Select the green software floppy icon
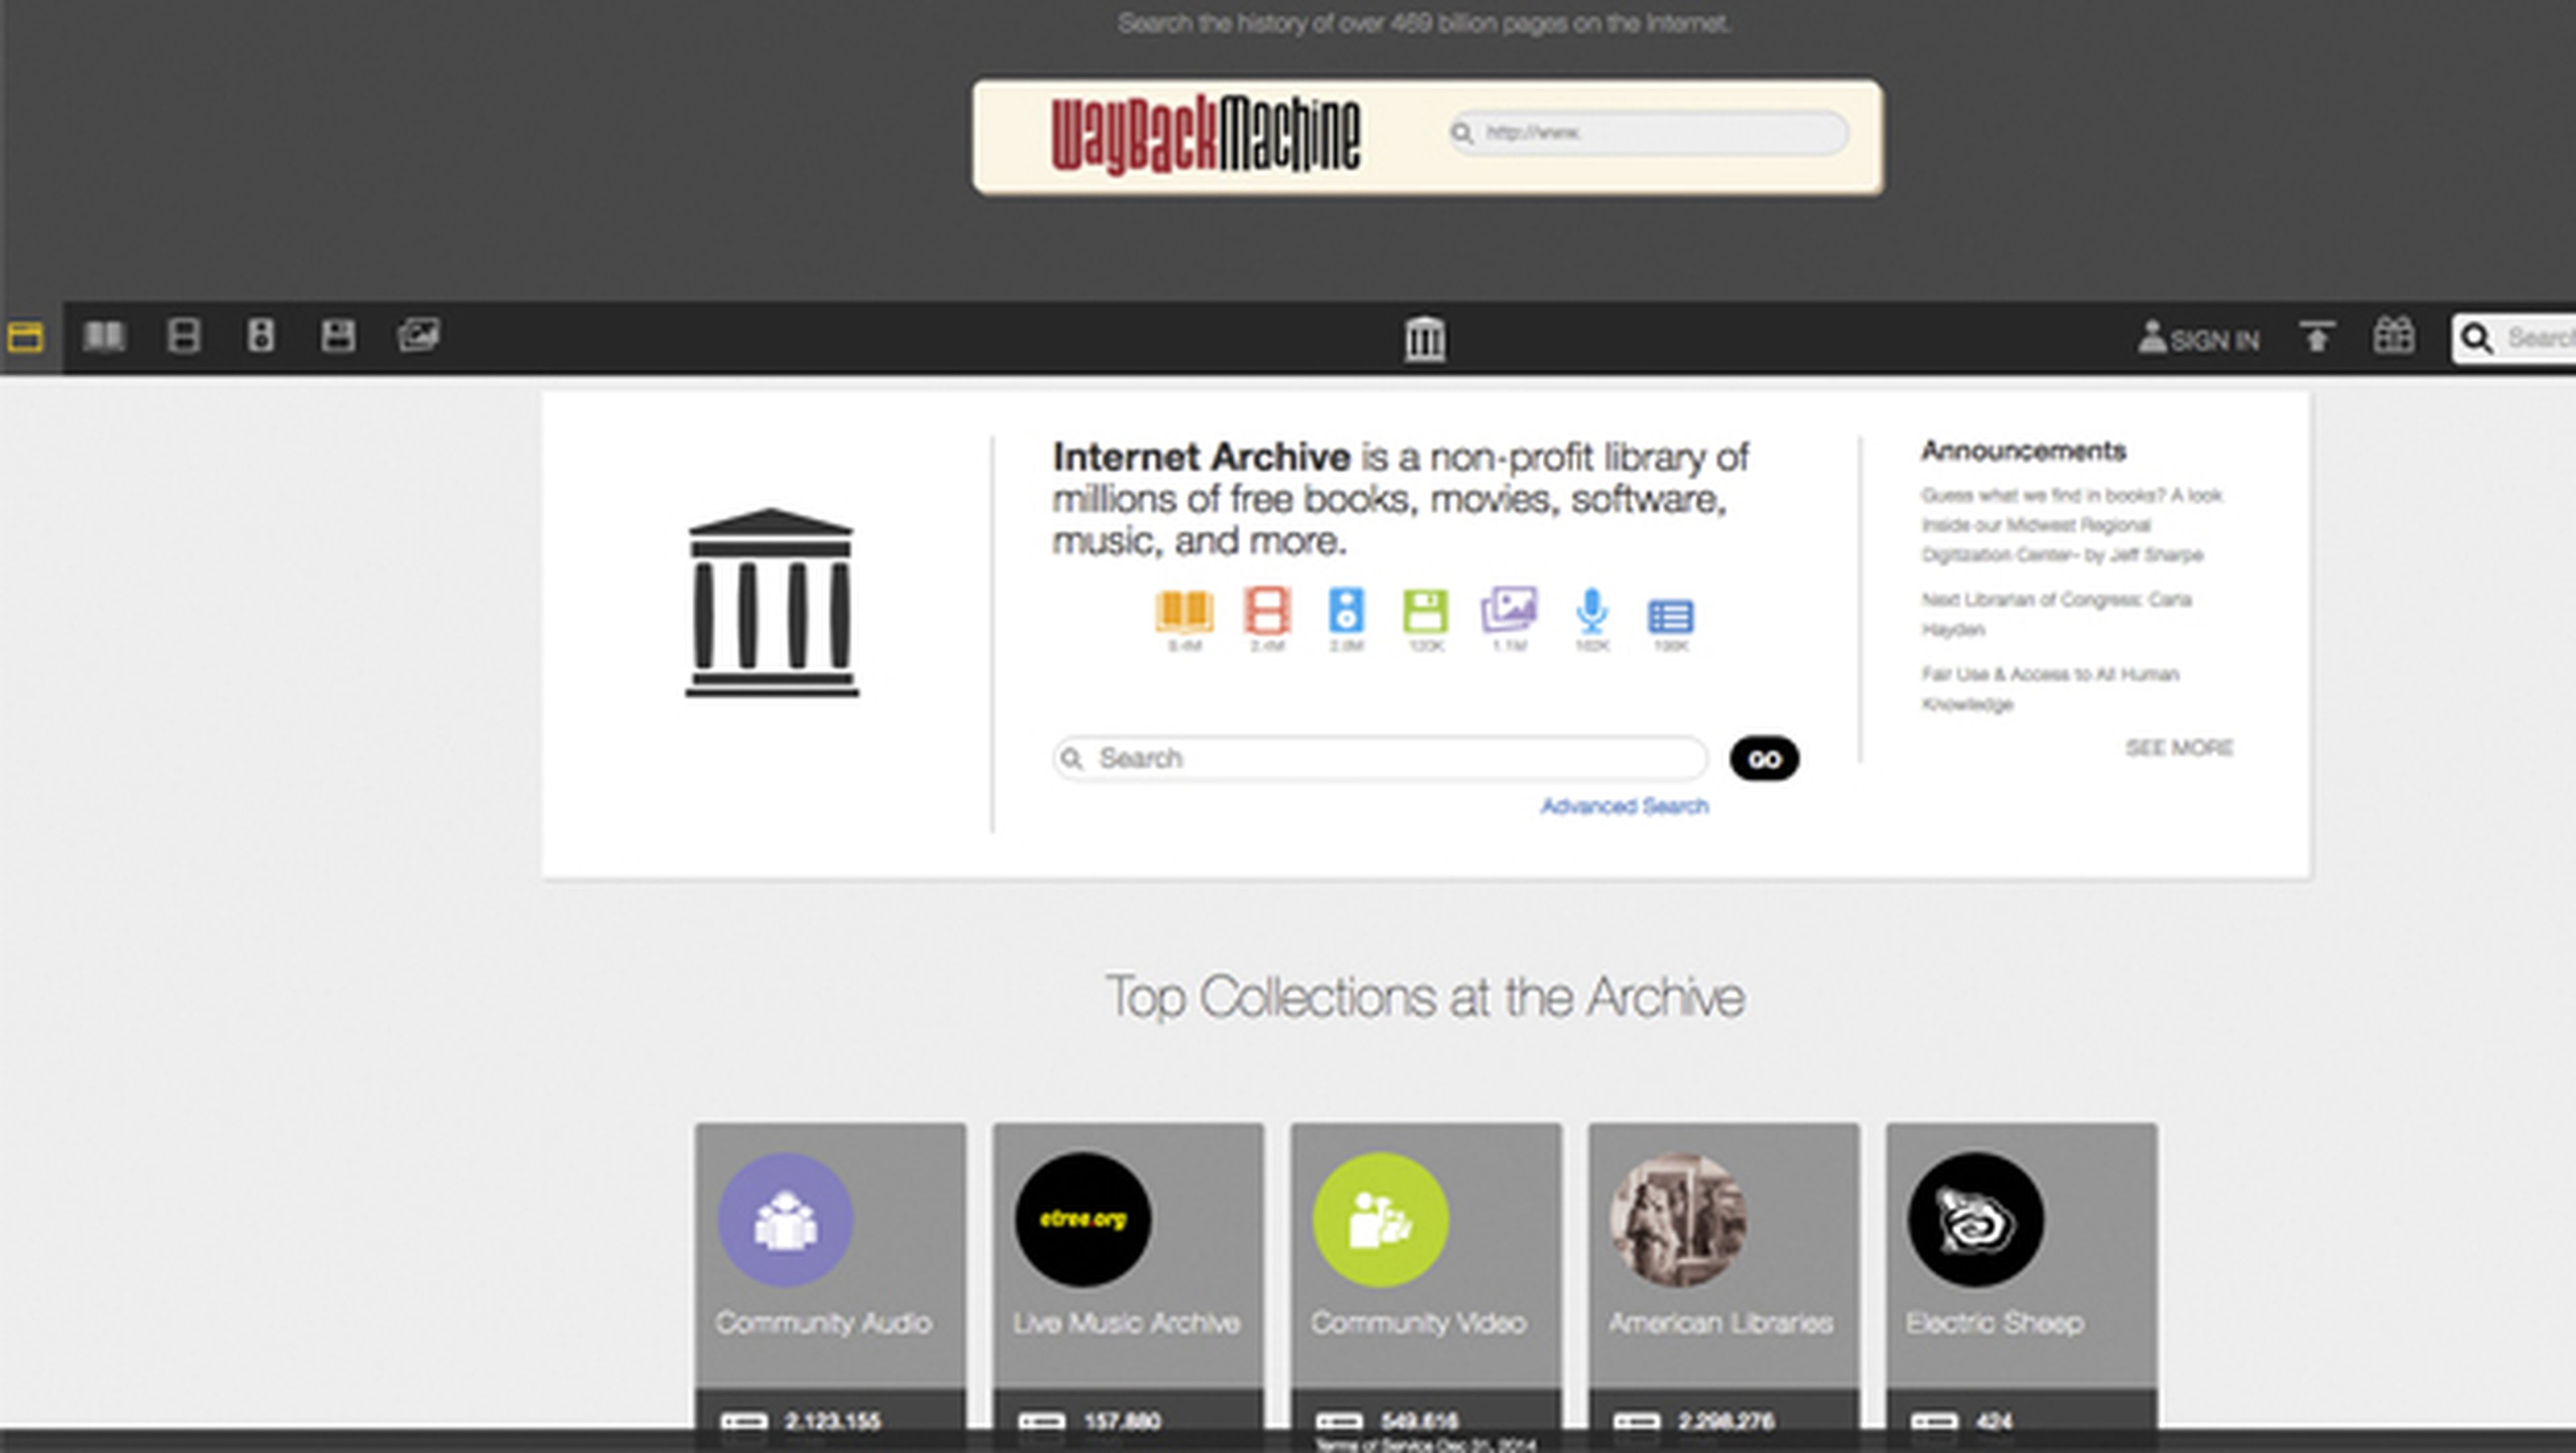Image resolution: width=2576 pixels, height=1453 pixels. (1425, 611)
